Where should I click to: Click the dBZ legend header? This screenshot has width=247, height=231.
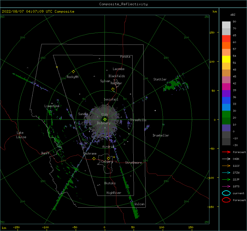point(233,15)
